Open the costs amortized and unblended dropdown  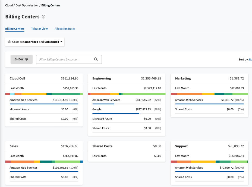point(35,42)
